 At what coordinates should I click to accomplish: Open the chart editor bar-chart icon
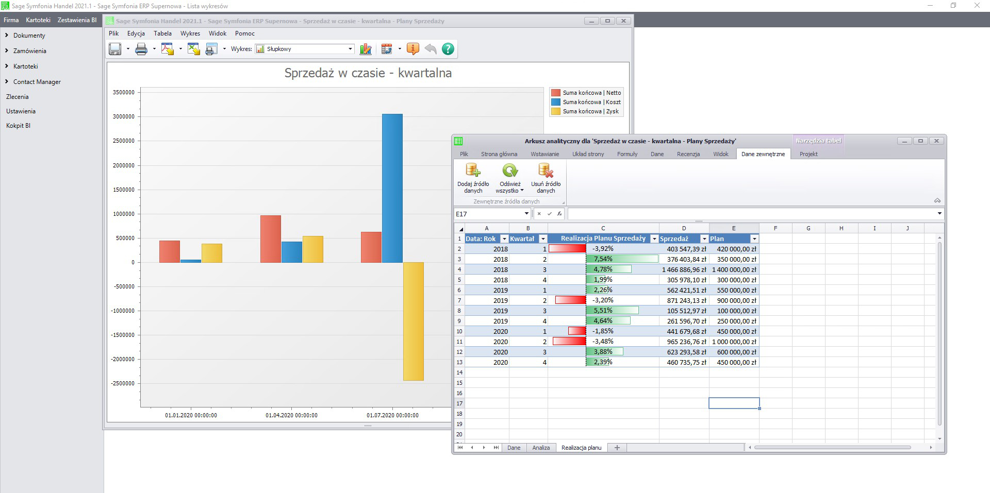[x=366, y=49]
